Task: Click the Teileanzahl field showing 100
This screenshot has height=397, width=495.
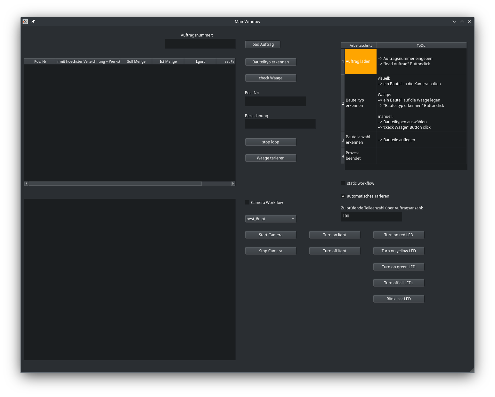Action: (371, 216)
